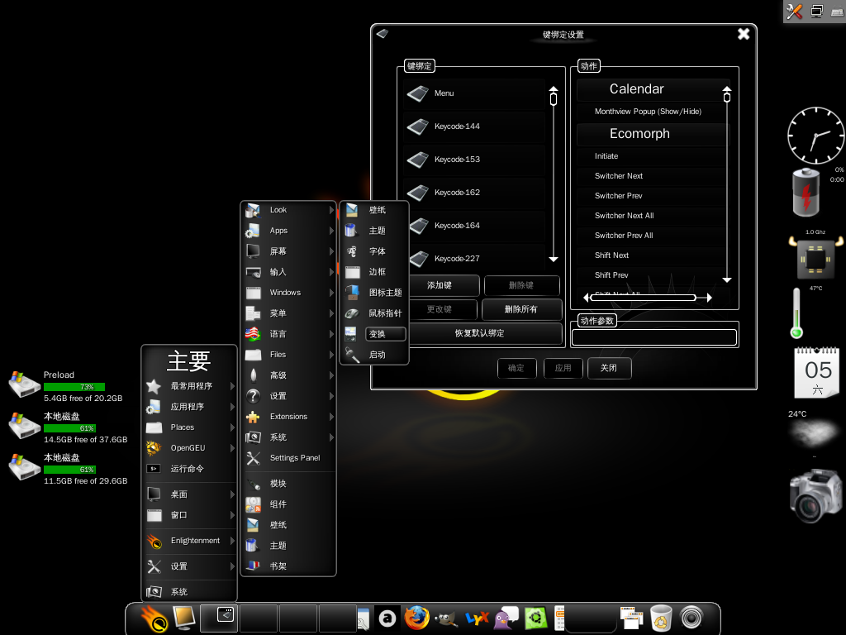The width and height of the screenshot is (846, 635).
Task: Choose 鼠标指针 menu entry
Action: click(374, 313)
